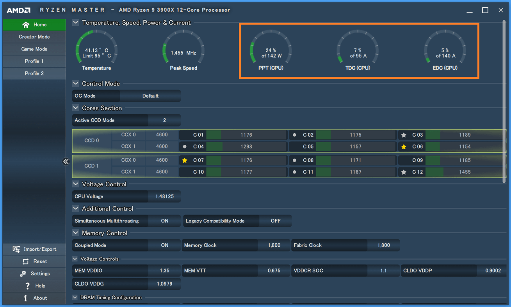Click the C 01 core speed bar

tap(246, 135)
